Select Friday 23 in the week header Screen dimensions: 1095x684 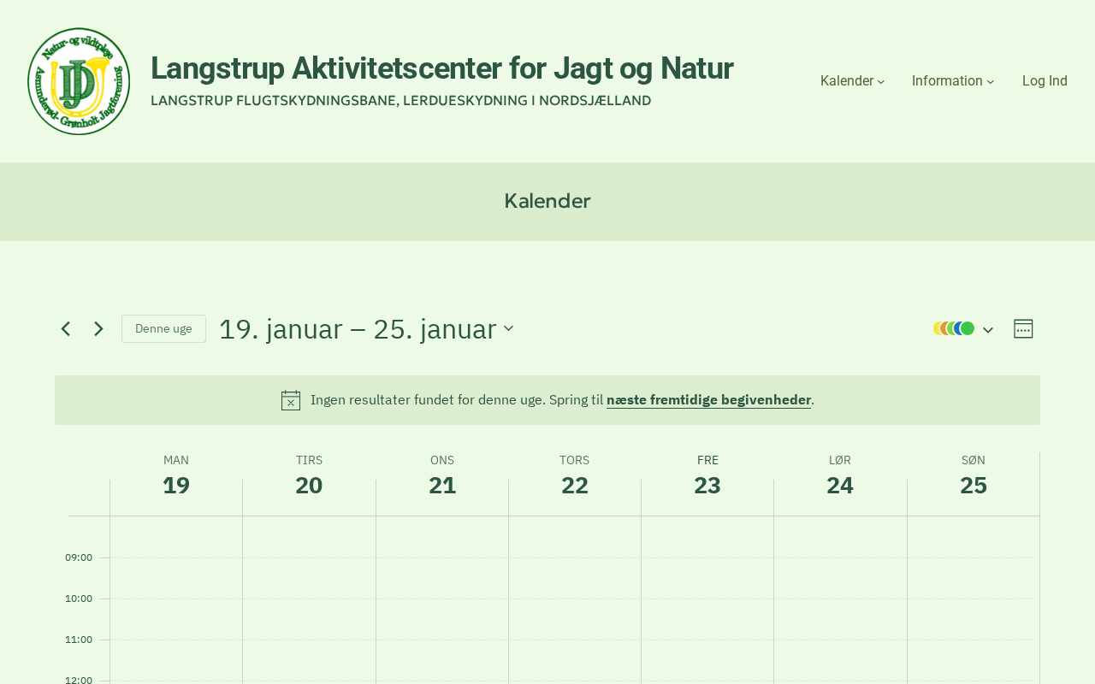pyautogui.click(x=707, y=485)
